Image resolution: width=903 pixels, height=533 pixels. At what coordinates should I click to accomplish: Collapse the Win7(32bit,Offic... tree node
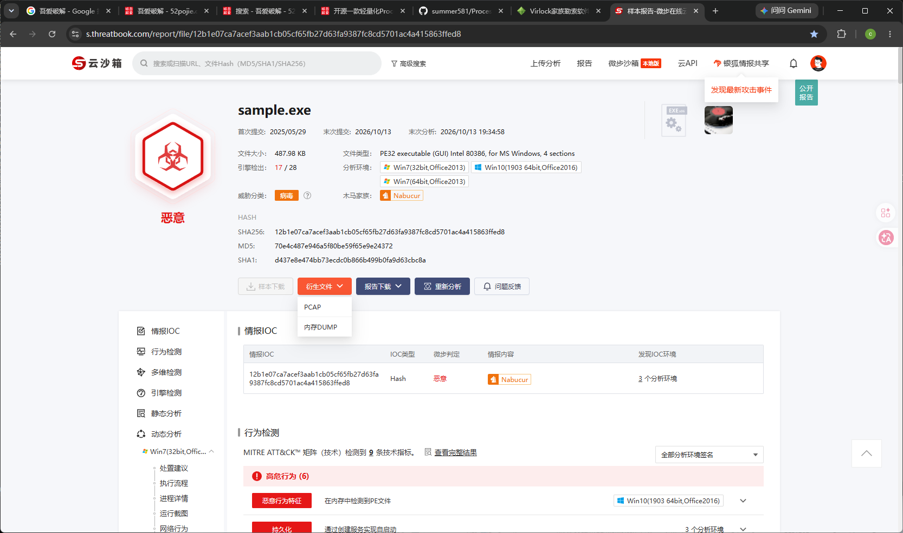[x=211, y=451]
